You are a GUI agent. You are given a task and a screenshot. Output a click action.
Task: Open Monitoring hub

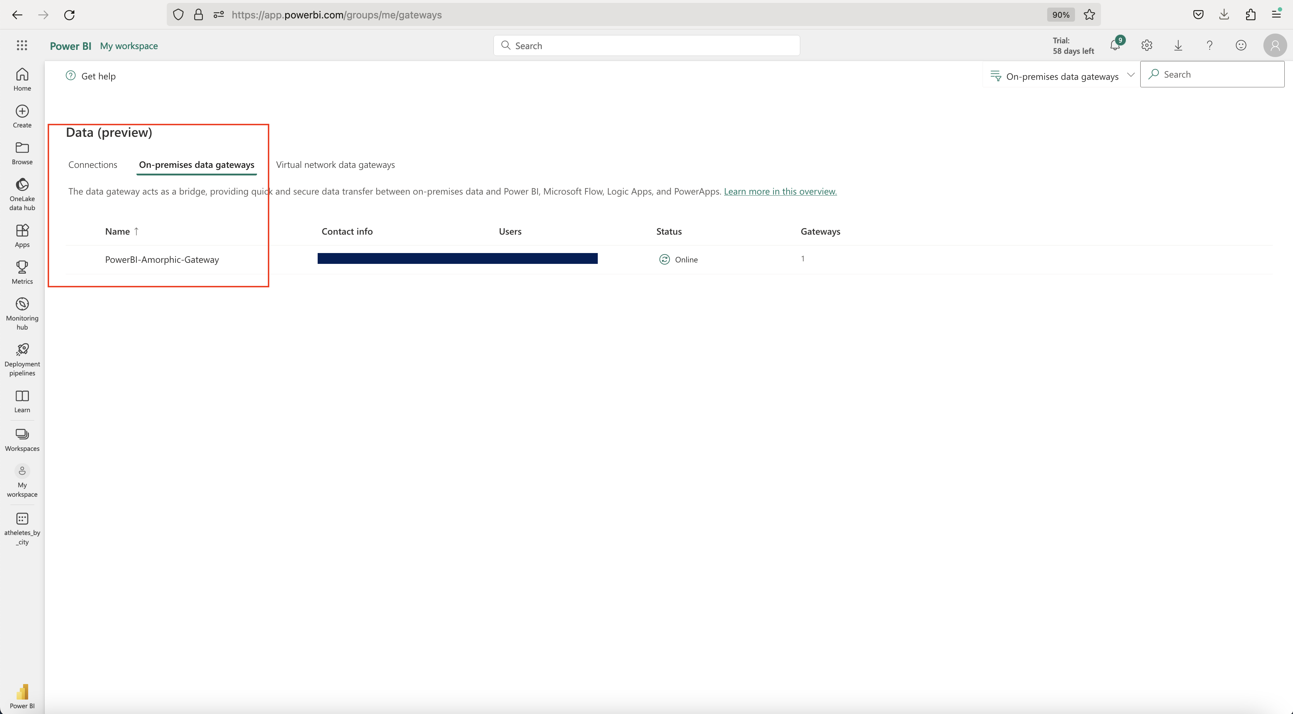point(22,314)
